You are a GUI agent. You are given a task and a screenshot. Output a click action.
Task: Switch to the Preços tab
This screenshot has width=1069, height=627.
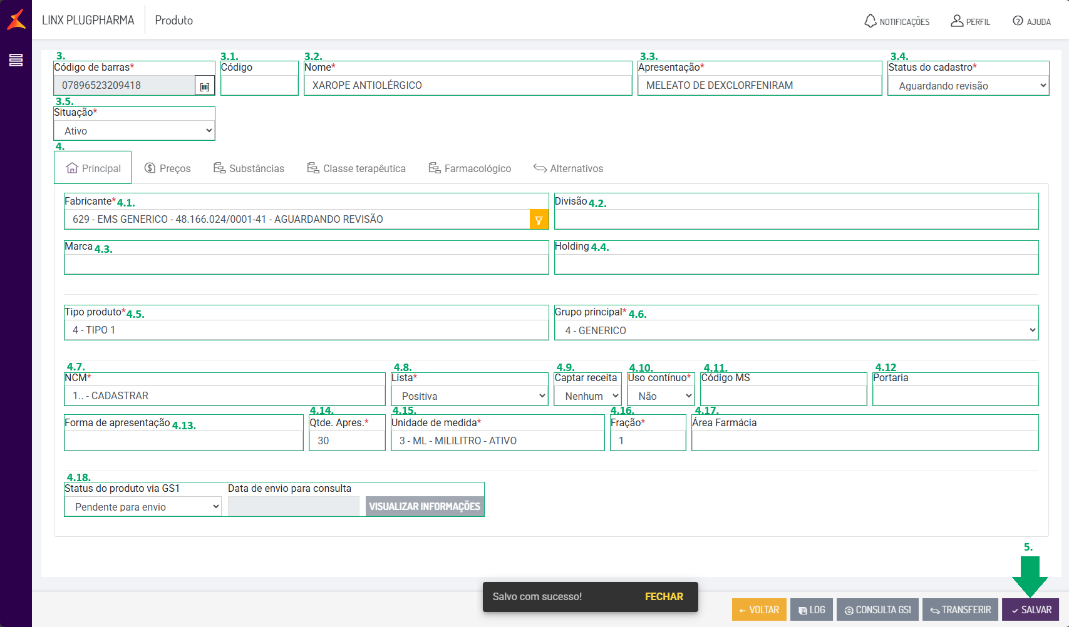(167, 168)
